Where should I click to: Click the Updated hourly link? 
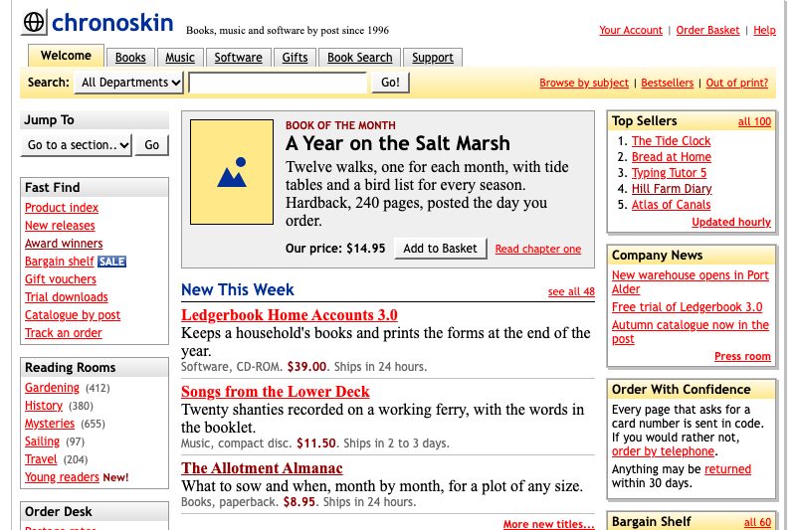[731, 222]
